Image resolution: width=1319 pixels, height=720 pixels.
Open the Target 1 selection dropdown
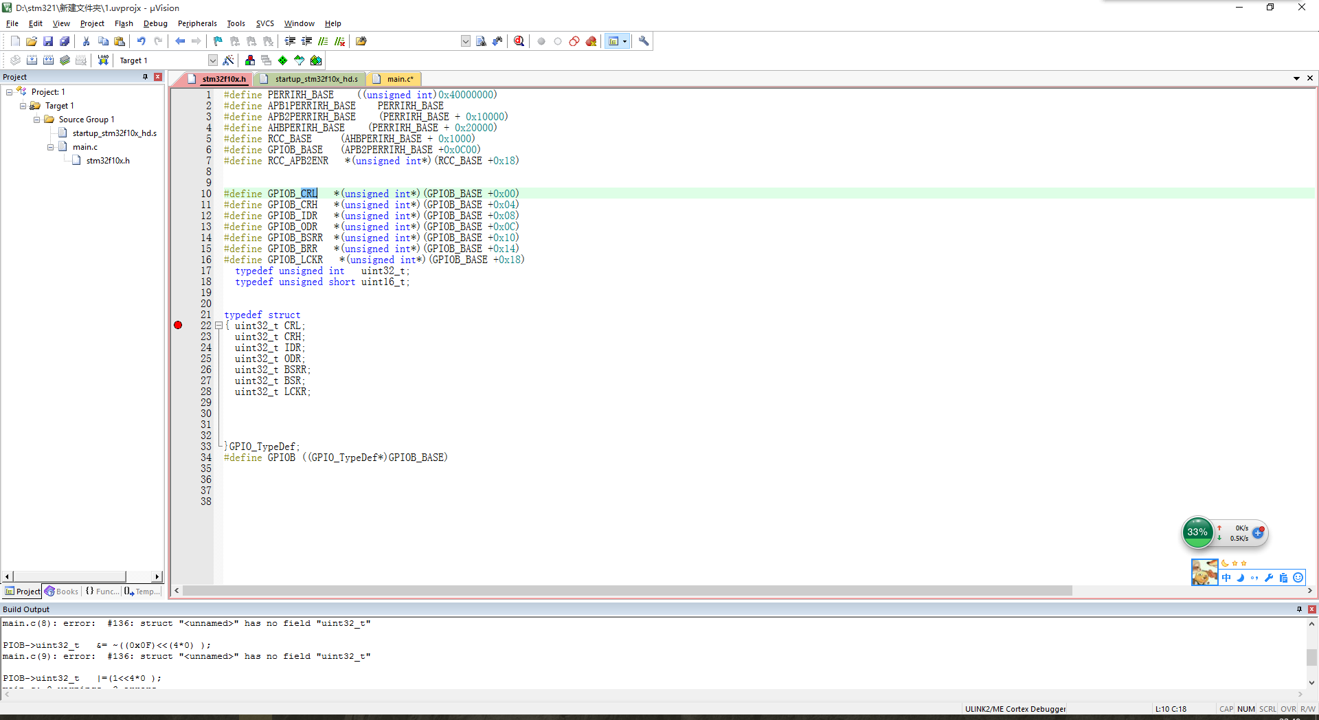pos(212,60)
